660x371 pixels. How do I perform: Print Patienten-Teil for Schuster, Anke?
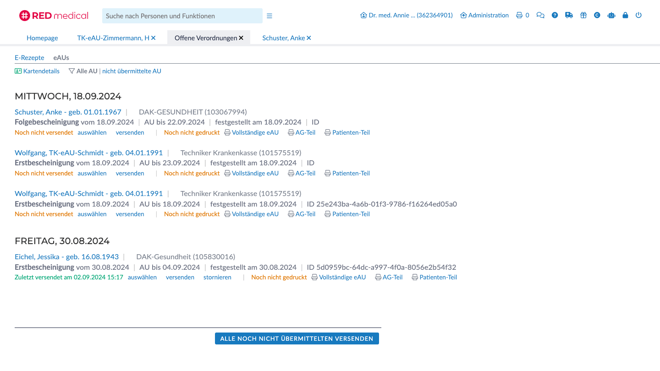click(x=347, y=132)
